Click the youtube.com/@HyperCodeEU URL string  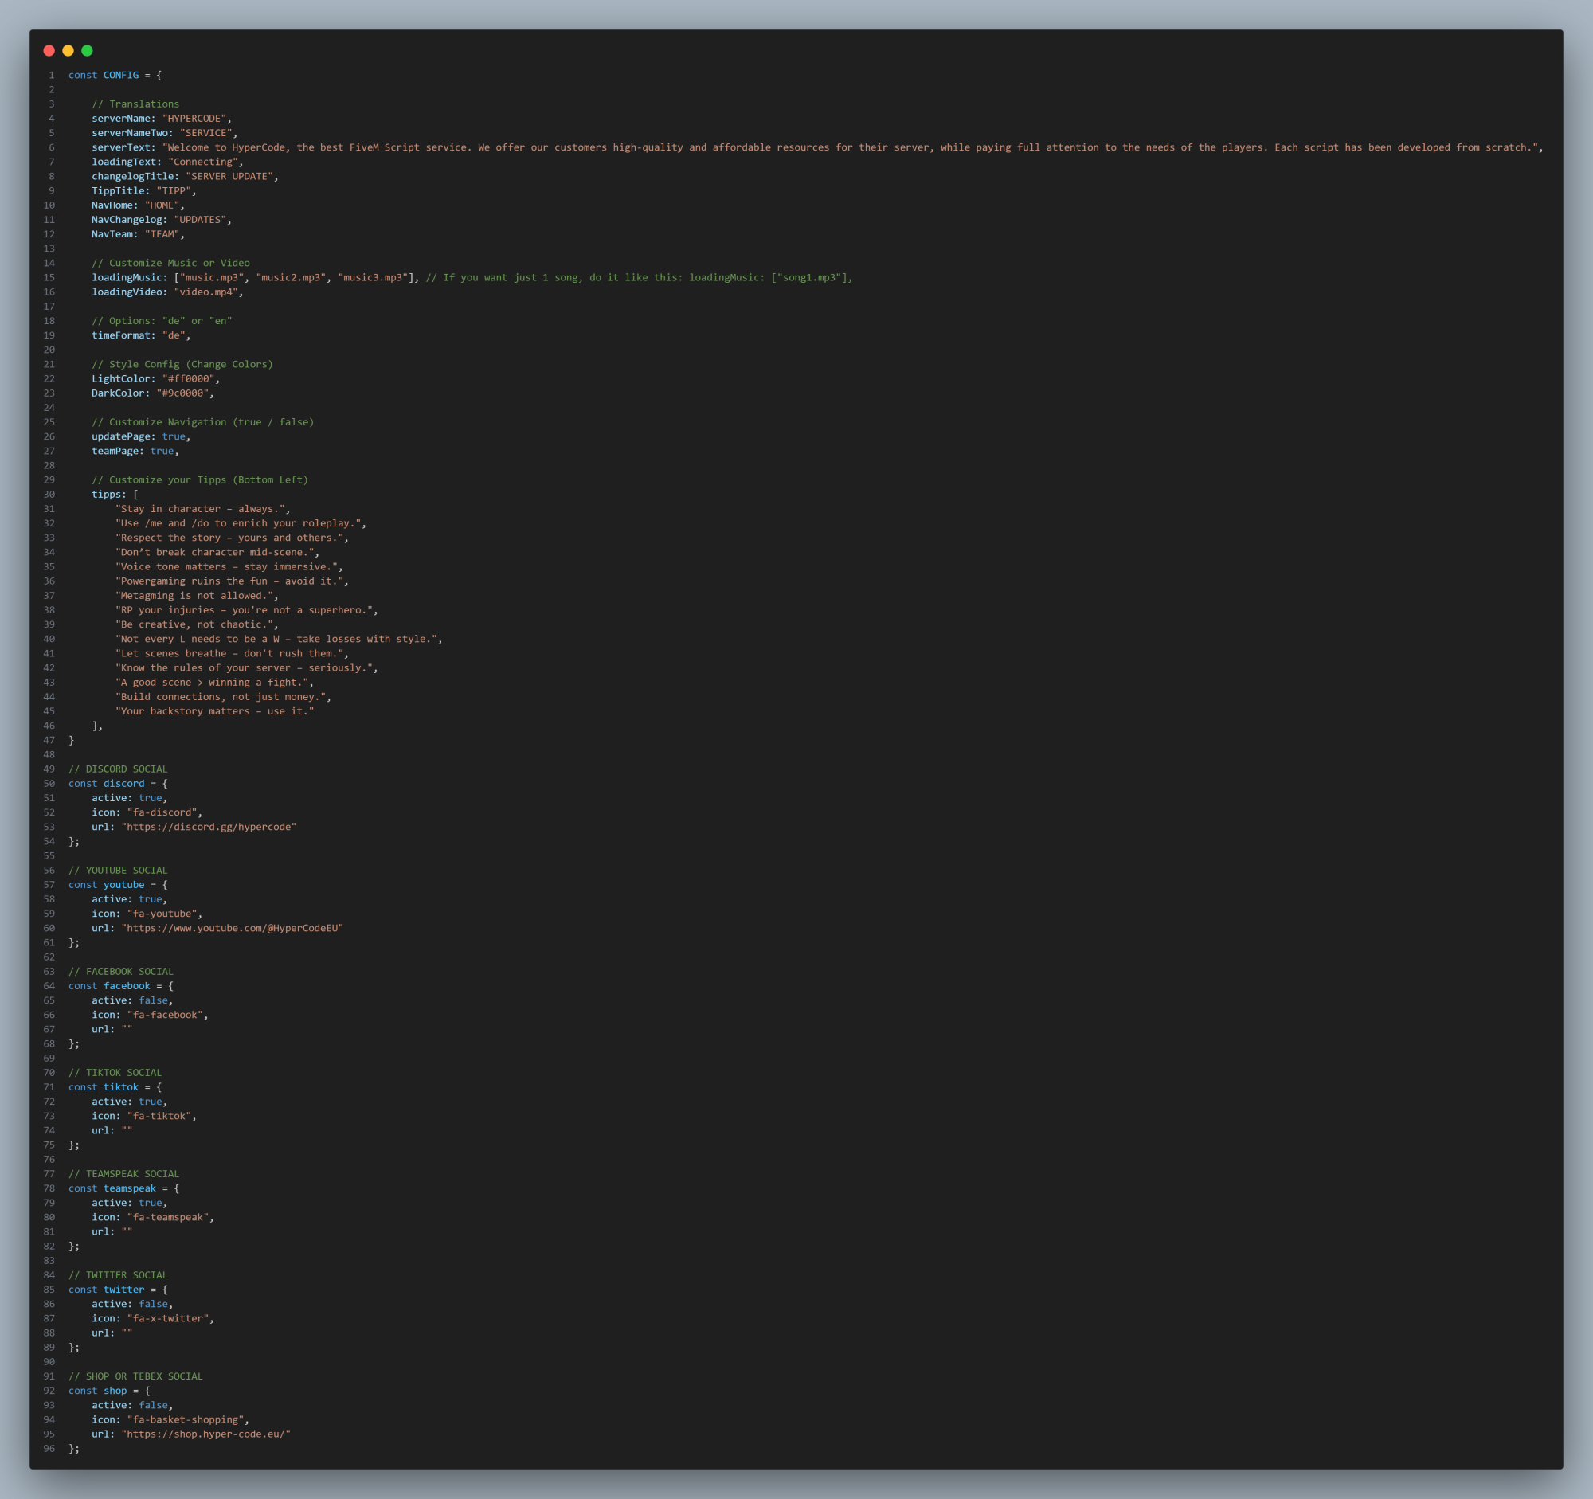pyautogui.click(x=233, y=928)
